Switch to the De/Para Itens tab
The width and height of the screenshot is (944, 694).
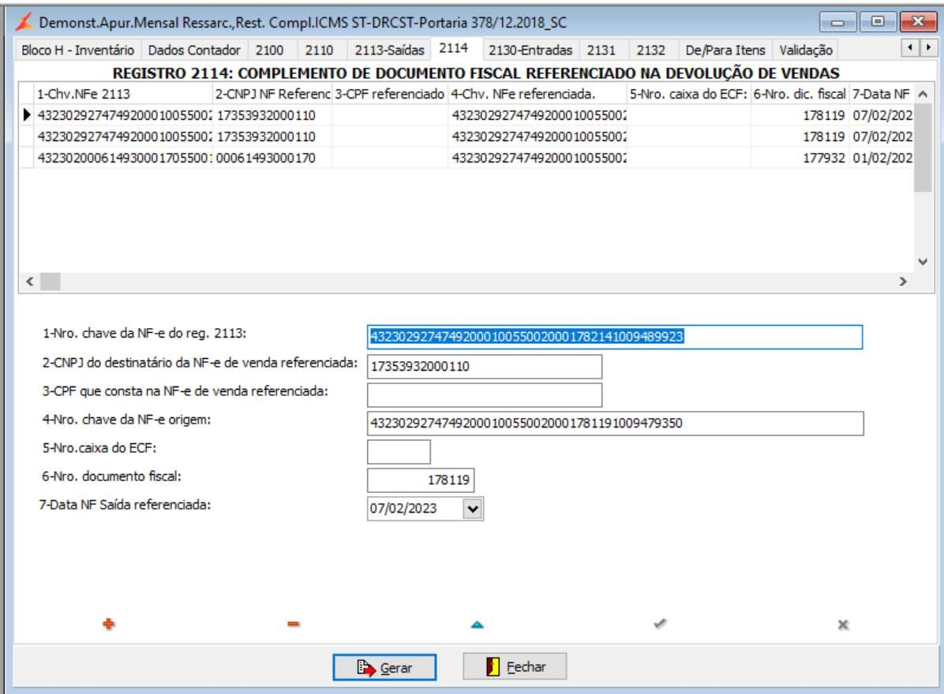click(725, 50)
